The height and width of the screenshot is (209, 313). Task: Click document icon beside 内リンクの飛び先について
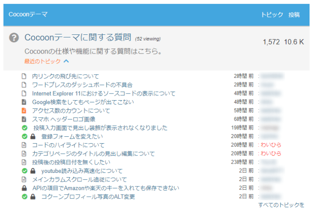[x=24, y=76]
